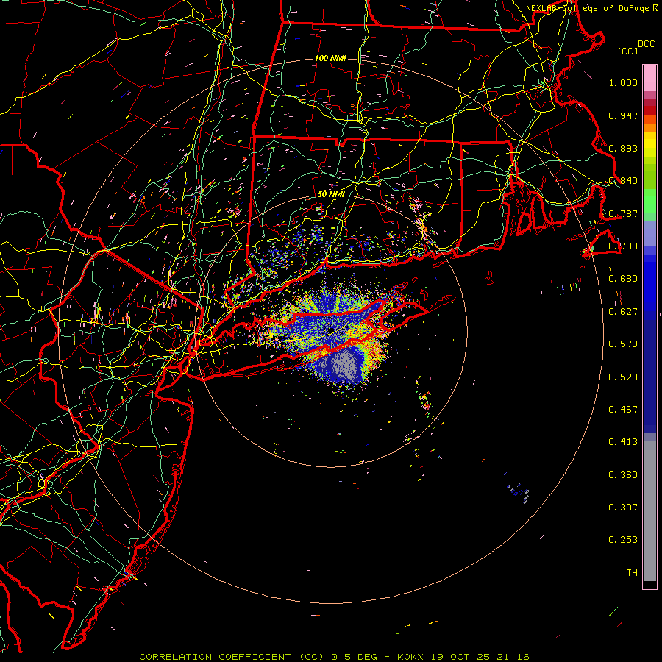Click the 0.947 legend value
The height and width of the screenshot is (662, 662).
[x=623, y=115]
